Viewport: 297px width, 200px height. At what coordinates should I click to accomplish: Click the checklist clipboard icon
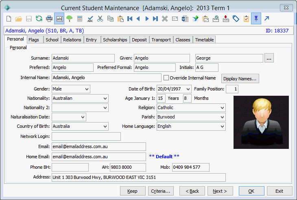click(x=246, y=19)
